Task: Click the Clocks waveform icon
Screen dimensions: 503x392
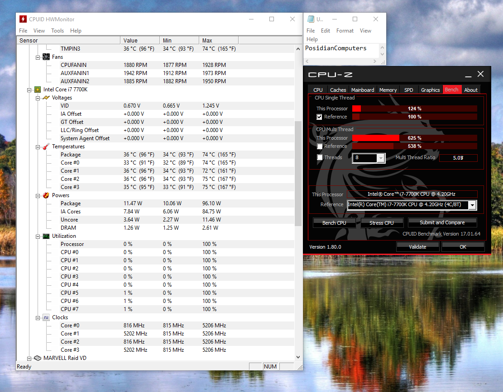Action: point(46,317)
